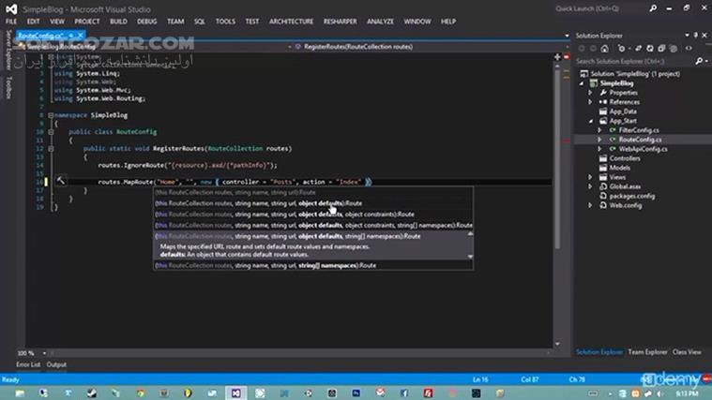Image resolution: width=712 pixels, height=400 pixels.
Task: Click the Sync with Active Document icon
Action: point(638,49)
